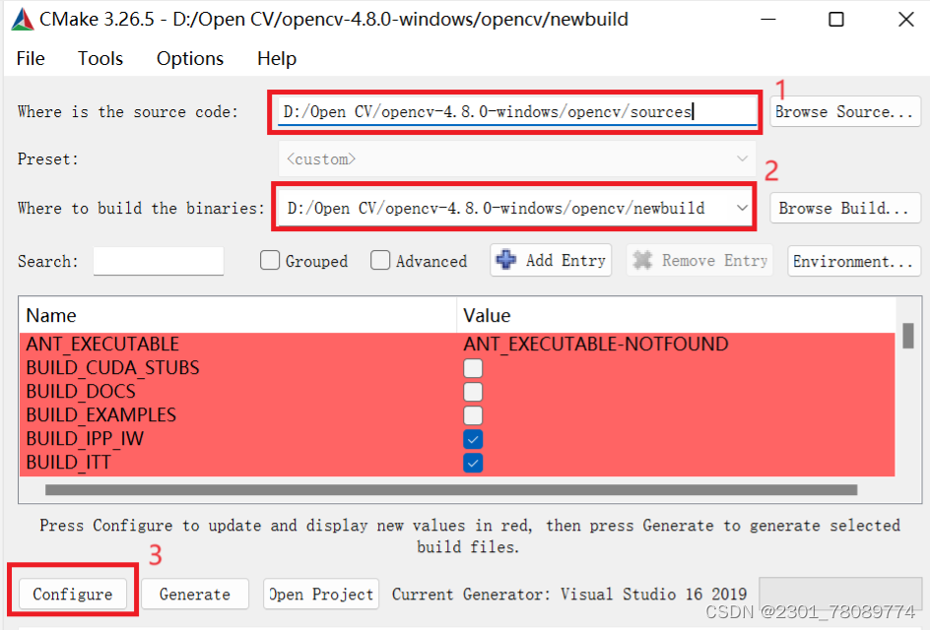Click Open Project to launch Visual Studio
Screen dimensions: 930x630
coord(319,594)
